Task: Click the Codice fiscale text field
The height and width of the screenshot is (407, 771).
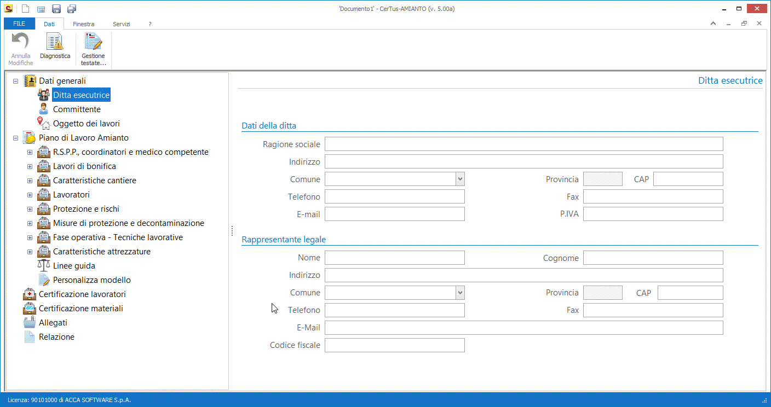Action: (x=394, y=345)
